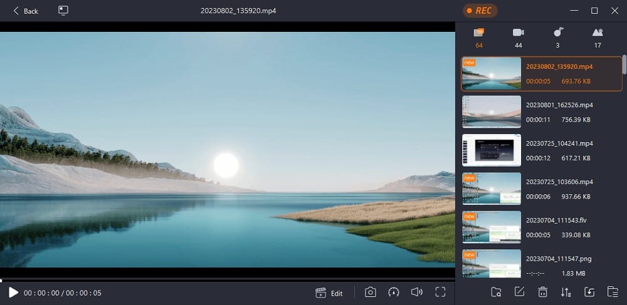This screenshot has height=305, width=627.
Task: Open the video Edit tool
Action: pyautogui.click(x=329, y=292)
